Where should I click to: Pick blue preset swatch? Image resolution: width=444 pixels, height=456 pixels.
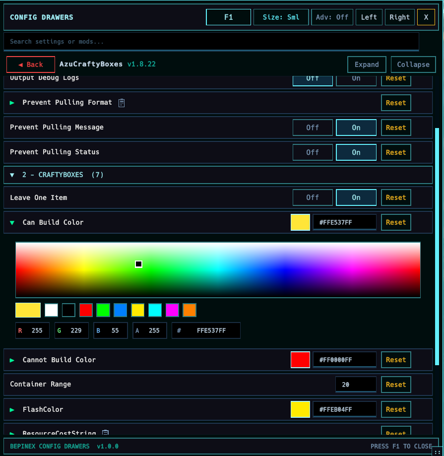tap(121, 310)
